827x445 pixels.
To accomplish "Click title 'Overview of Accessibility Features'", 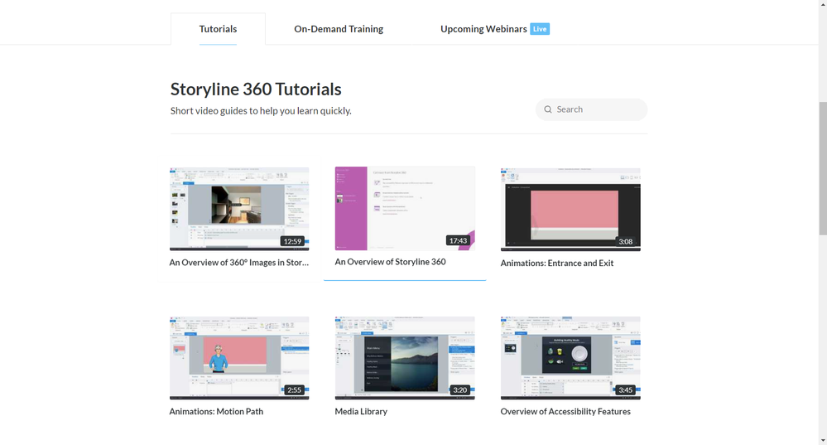I will tap(565, 411).
